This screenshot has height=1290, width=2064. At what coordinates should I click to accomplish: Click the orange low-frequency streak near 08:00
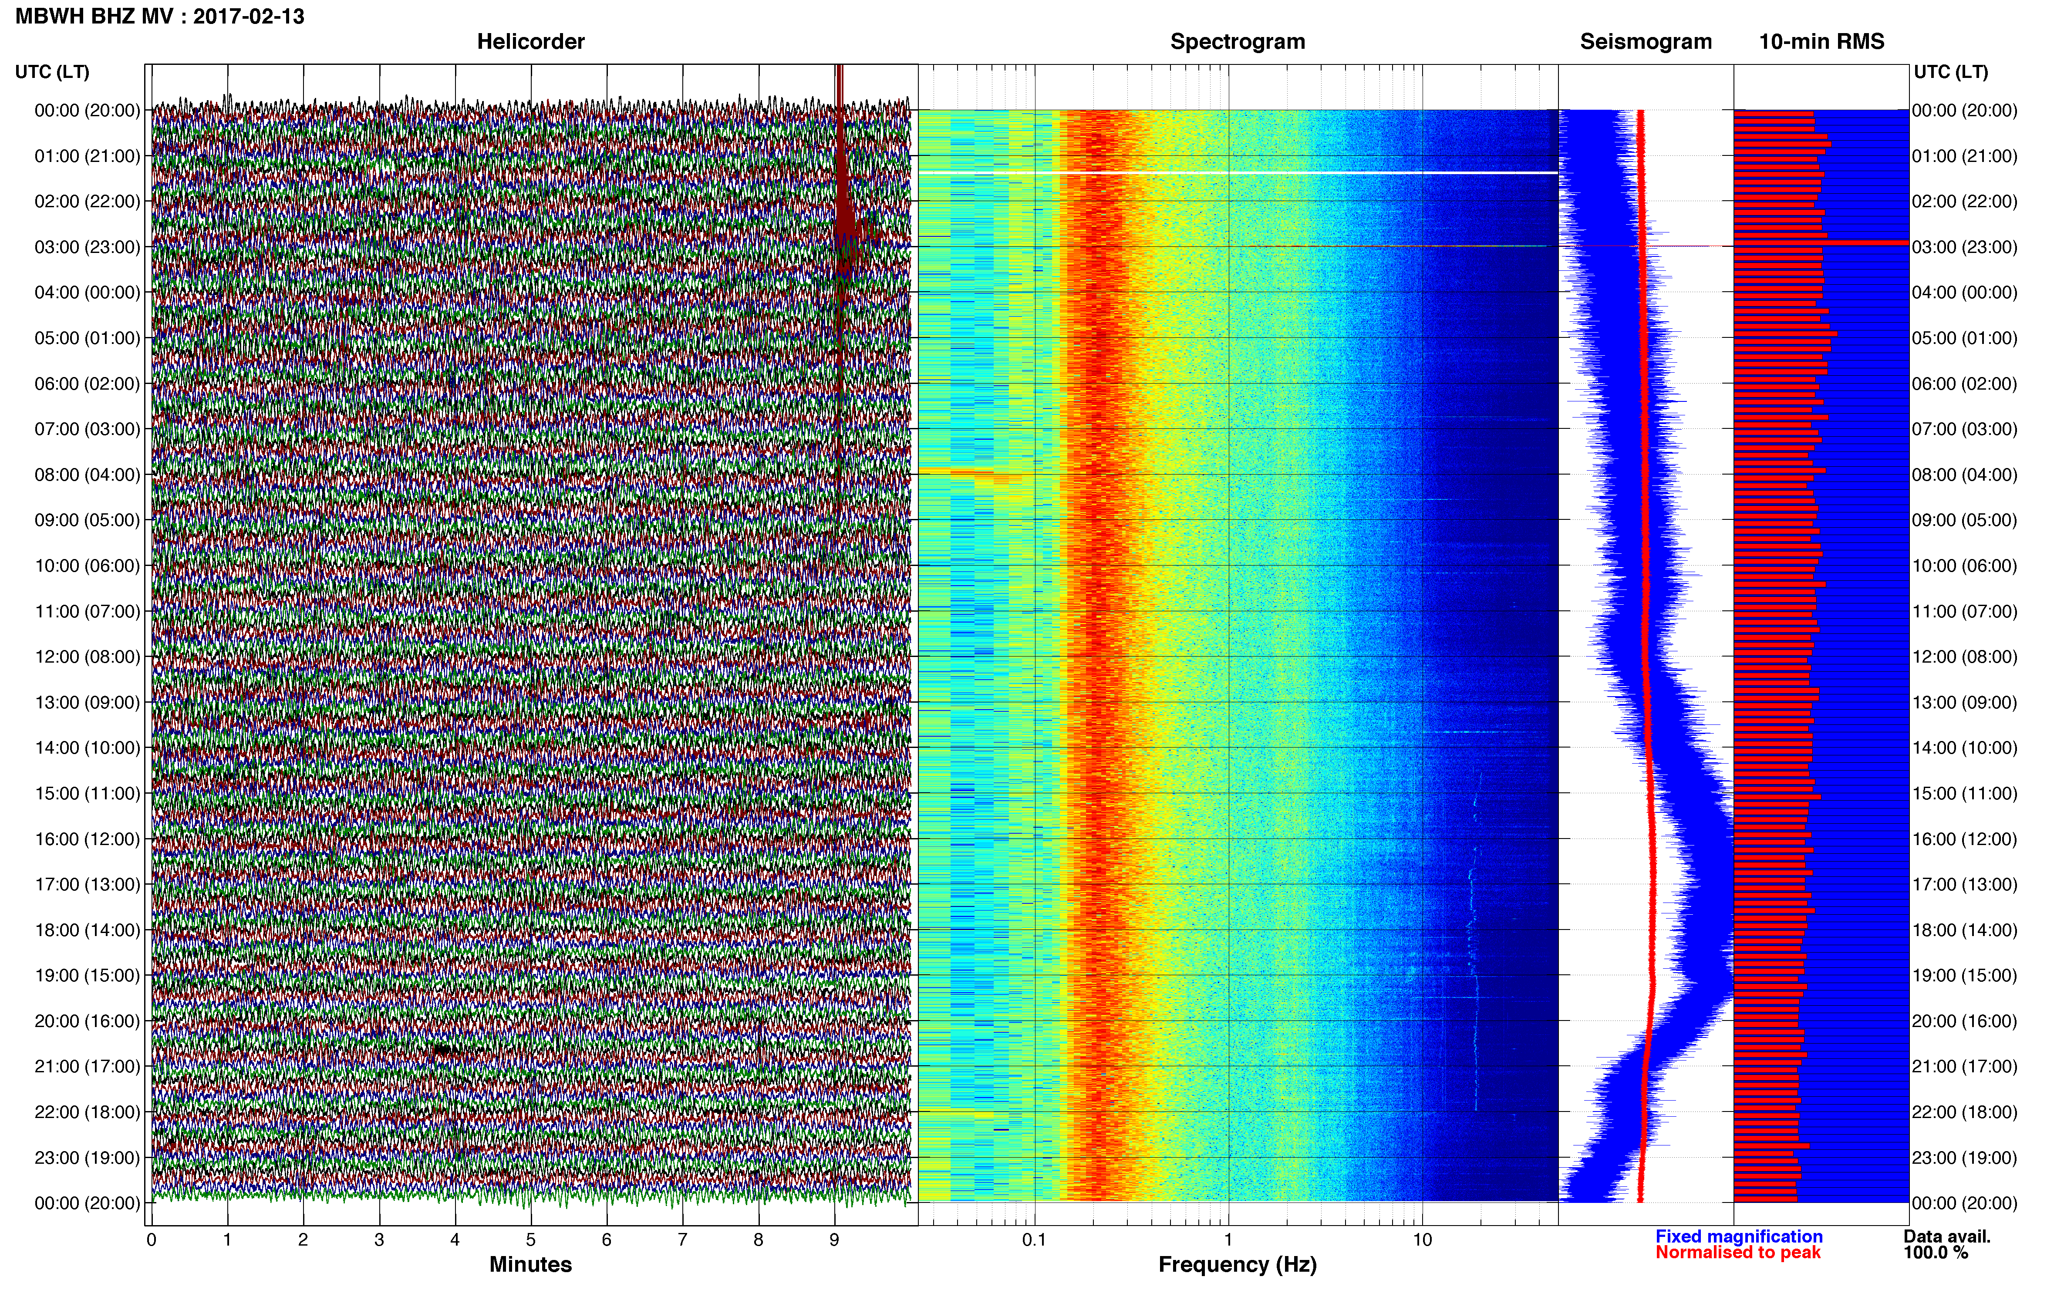point(956,471)
